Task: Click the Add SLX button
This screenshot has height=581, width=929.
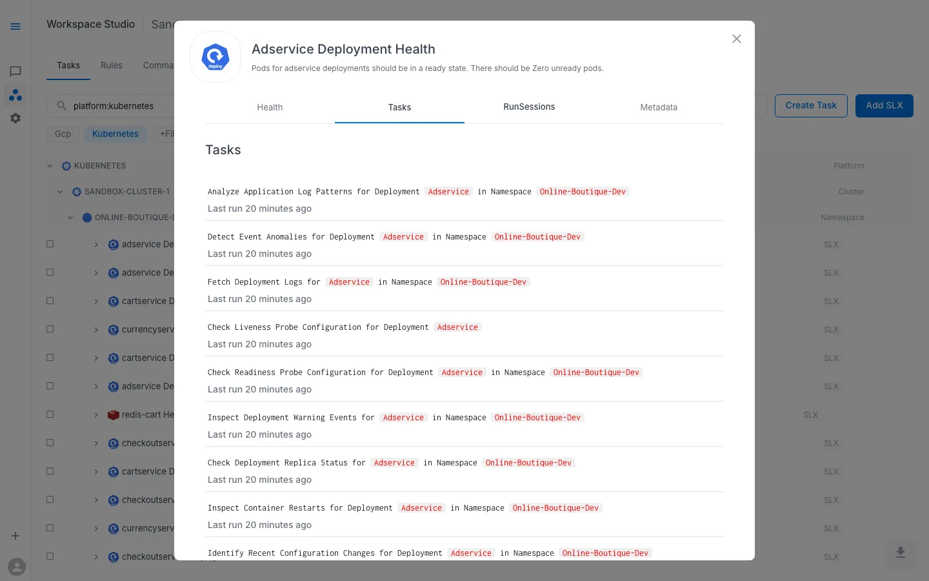Action: (884, 106)
